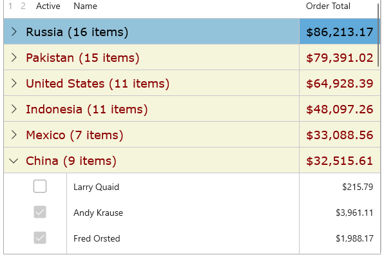This screenshot has width=384, height=257.
Task: Sort by the Name column header
Action: pyautogui.click(x=85, y=6)
